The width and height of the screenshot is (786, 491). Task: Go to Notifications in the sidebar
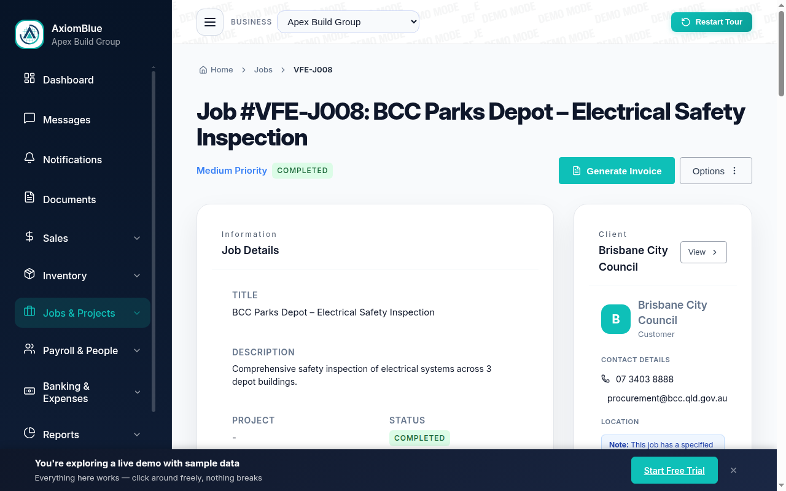[x=82, y=160]
